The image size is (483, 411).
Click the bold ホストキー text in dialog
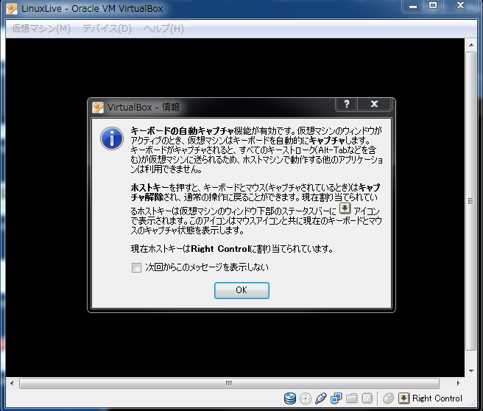point(150,187)
